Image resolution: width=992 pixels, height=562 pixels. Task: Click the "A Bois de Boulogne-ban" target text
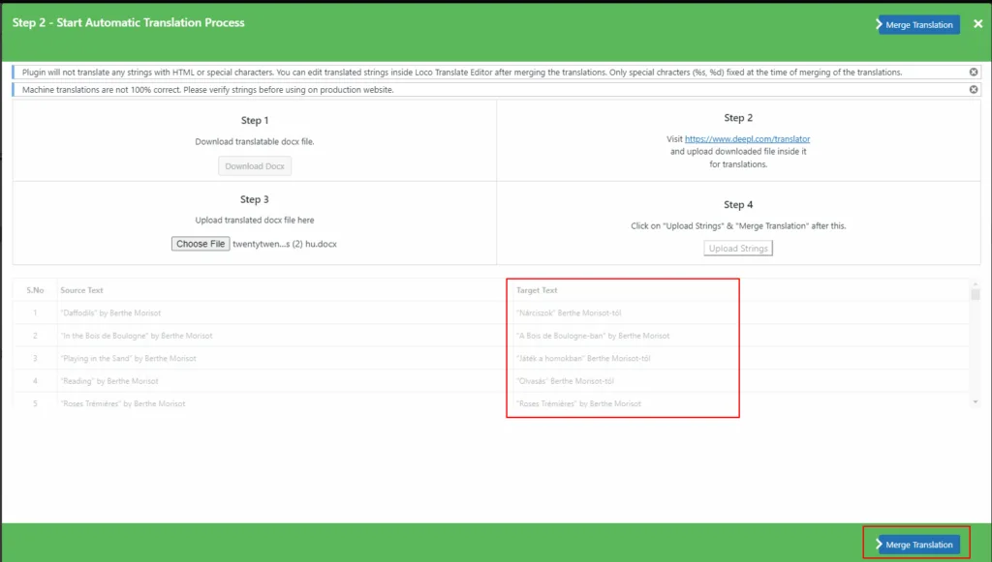pyautogui.click(x=593, y=336)
